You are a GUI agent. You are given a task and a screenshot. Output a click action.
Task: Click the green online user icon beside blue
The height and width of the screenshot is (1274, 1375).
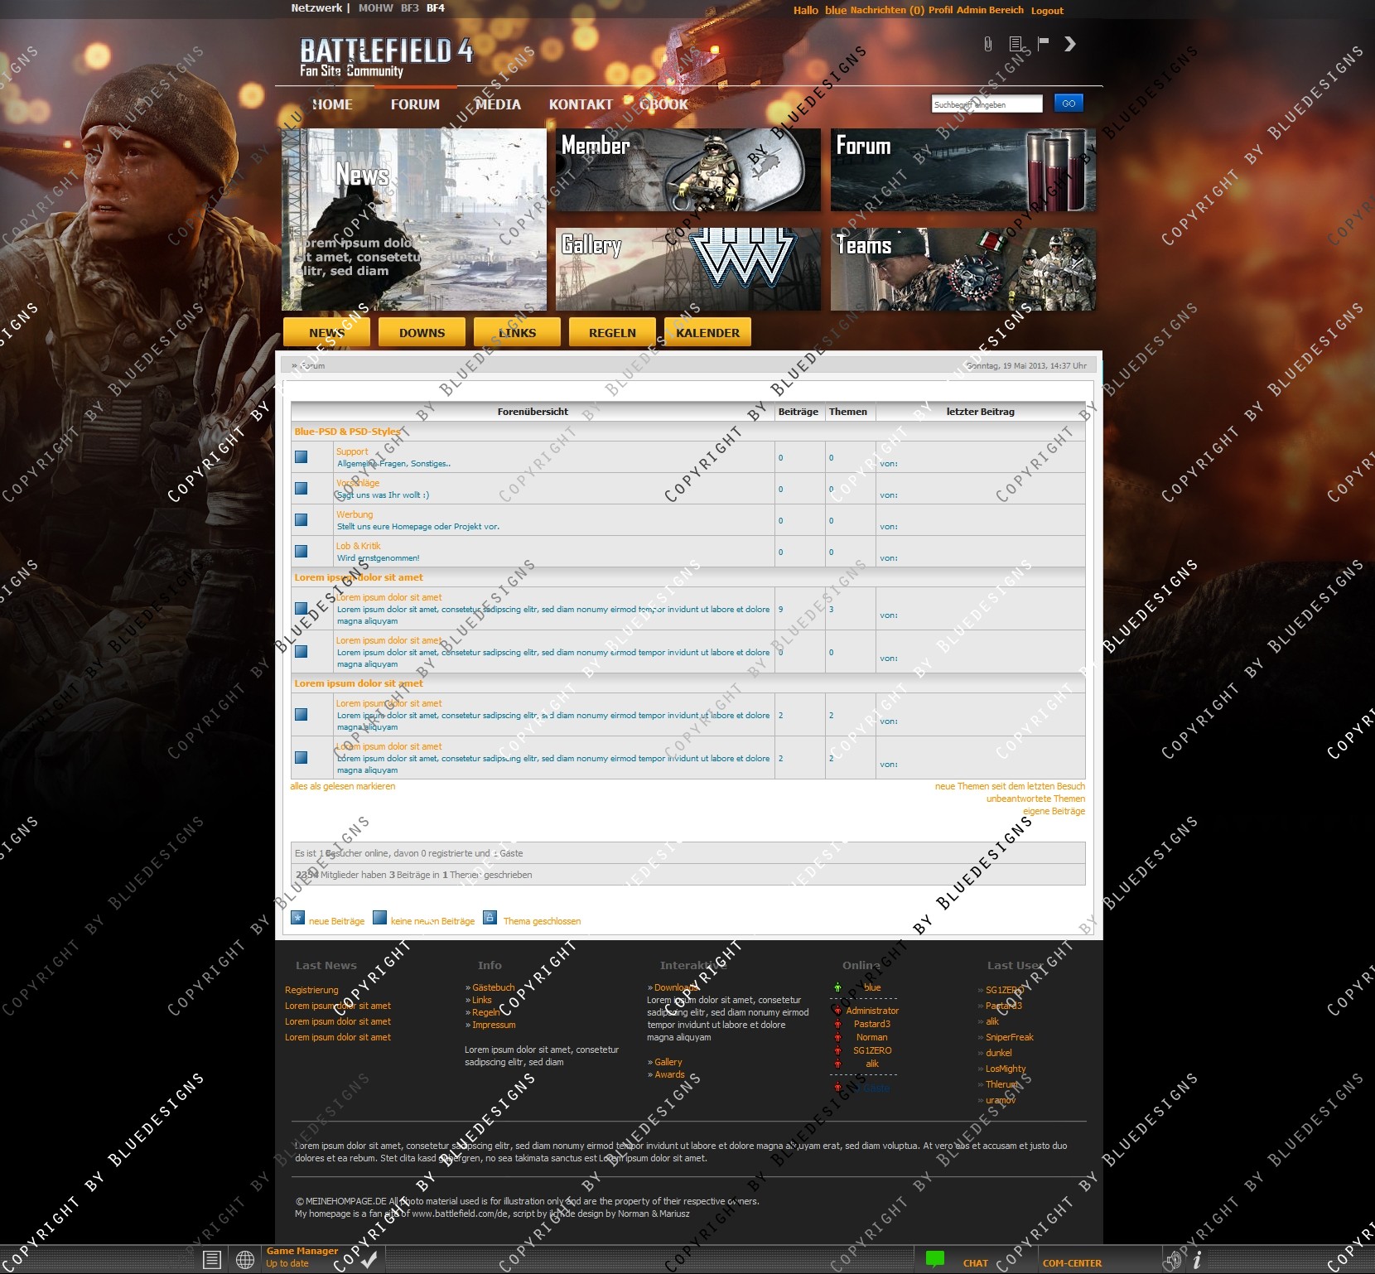click(x=837, y=987)
